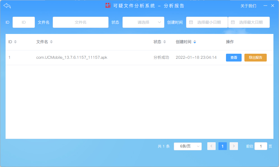This screenshot has height=167, width=279.
Task: Open the 状态 请选择 dropdown
Action: pyautogui.click(x=143, y=22)
